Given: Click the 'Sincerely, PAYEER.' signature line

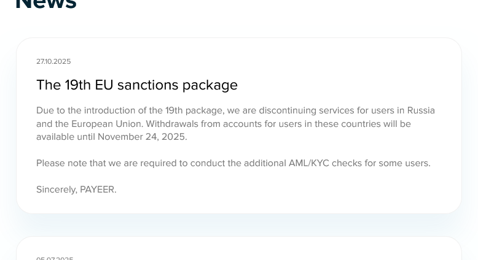Looking at the screenshot, I should tap(76, 189).
